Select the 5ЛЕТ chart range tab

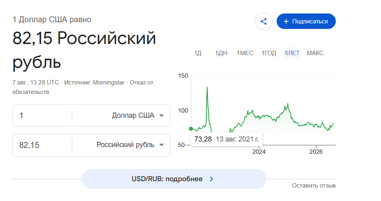point(292,53)
